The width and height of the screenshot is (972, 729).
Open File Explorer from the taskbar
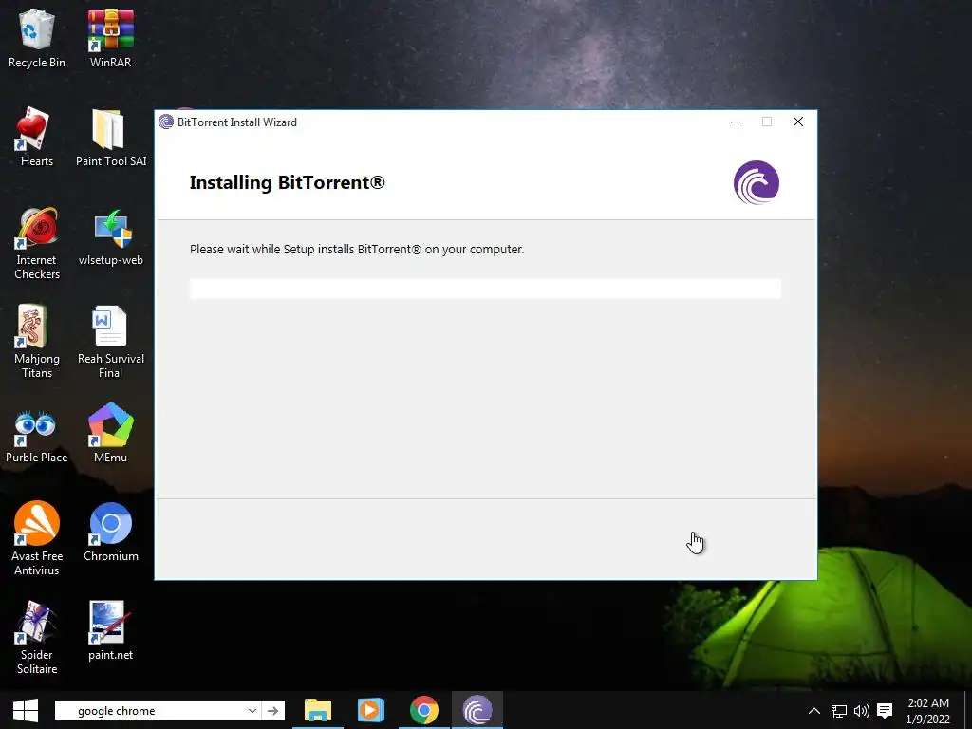click(x=318, y=710)
